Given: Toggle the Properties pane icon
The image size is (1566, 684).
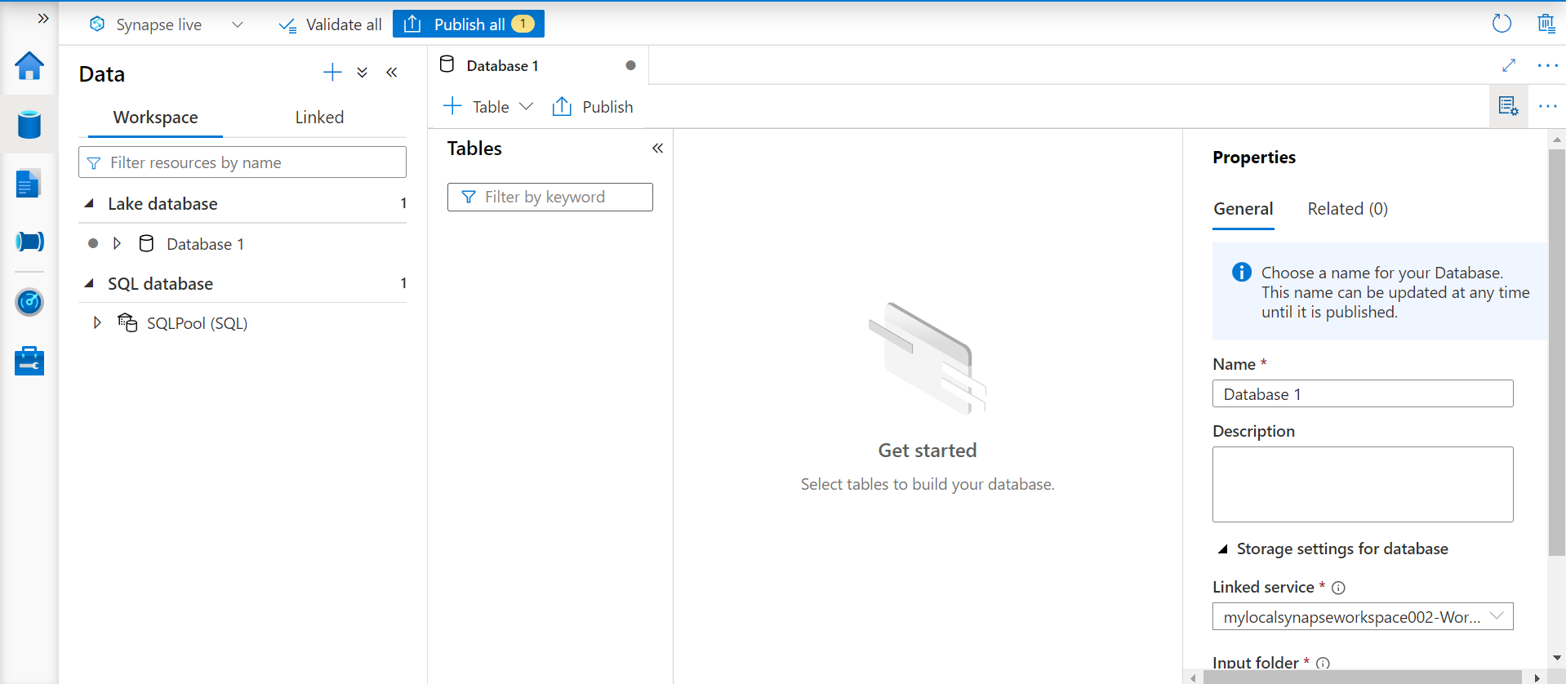Looking at the screenshot, I should [1508, 106].
